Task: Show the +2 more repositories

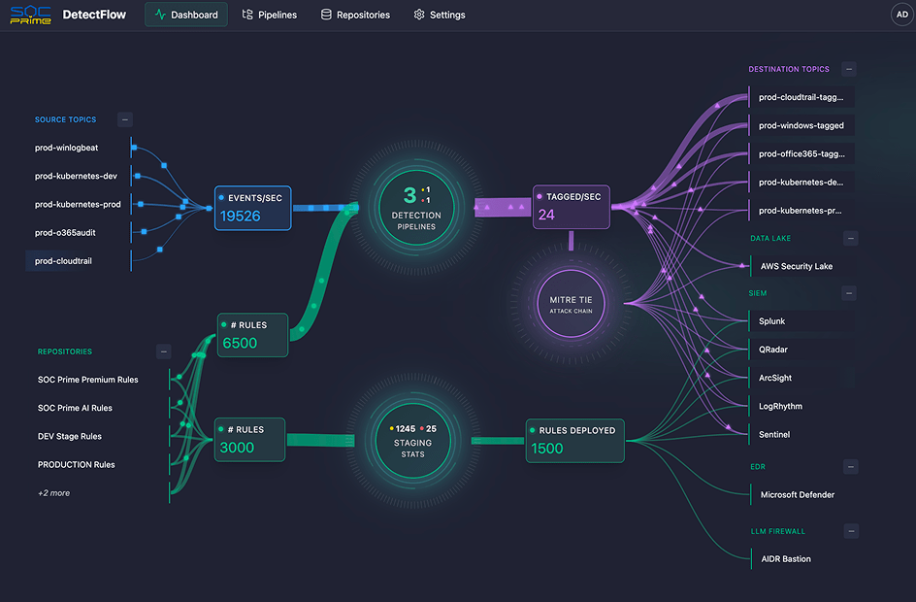Action: coord(54,493)
